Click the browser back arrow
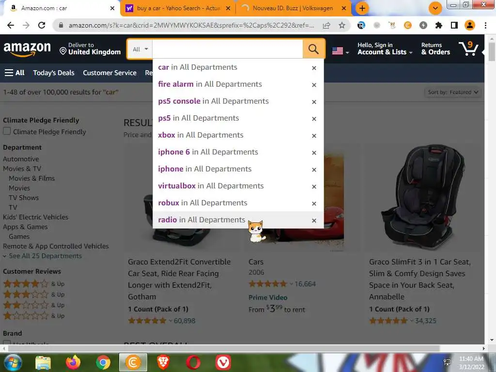The width and height of the screenshot is (496, 372). 11,25
